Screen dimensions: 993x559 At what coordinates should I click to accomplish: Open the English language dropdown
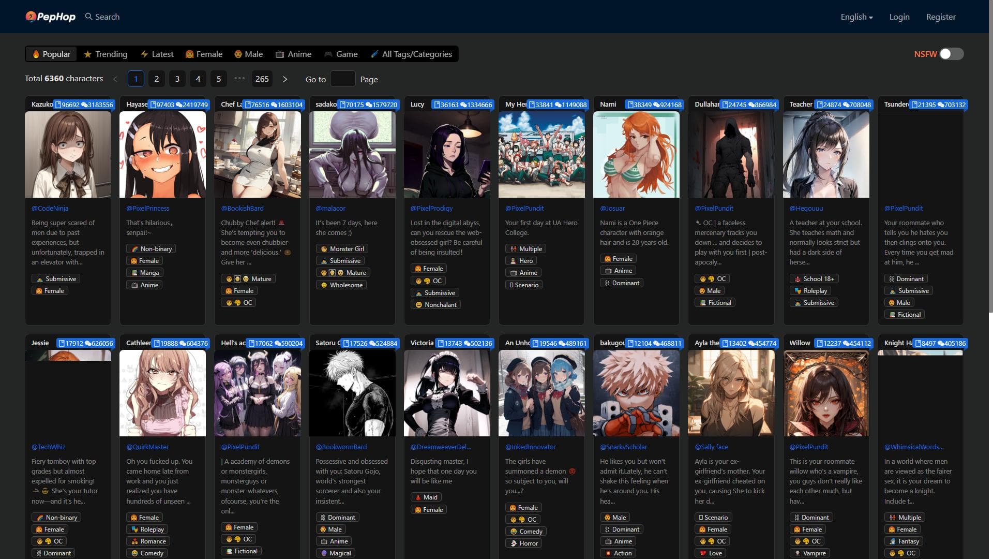point(856,17)
